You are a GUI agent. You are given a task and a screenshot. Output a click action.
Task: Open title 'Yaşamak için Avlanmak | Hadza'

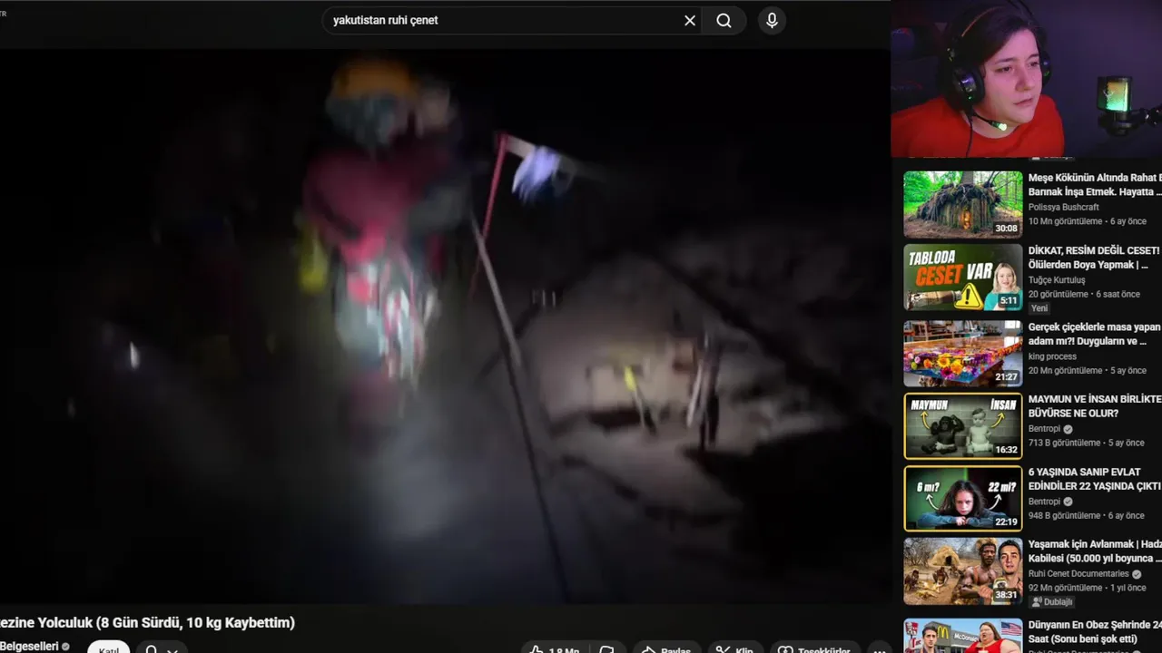tap(1095, 551)
